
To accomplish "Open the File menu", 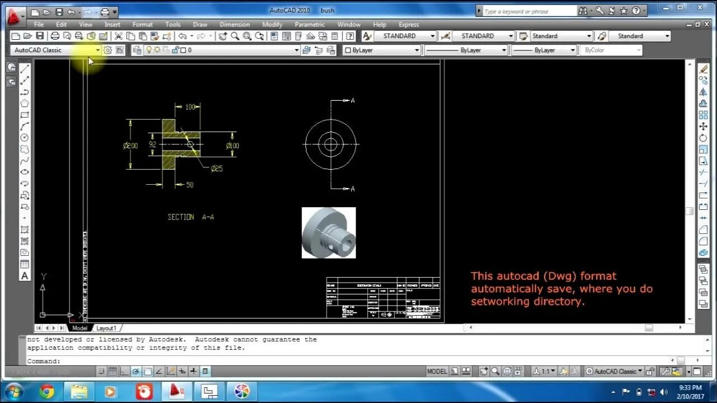I will point(39,25).
